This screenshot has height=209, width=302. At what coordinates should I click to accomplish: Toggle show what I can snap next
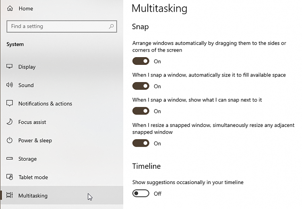point(141,111)
